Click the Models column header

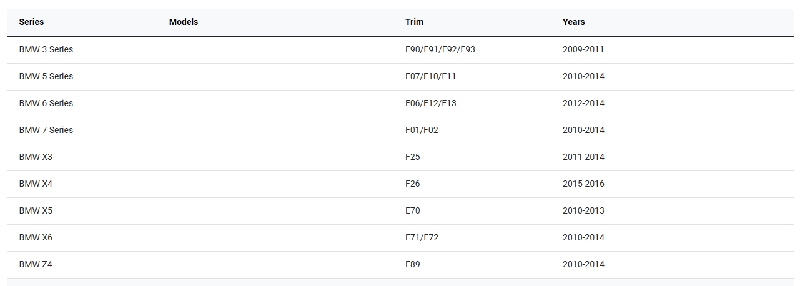(x=183, y=22)
